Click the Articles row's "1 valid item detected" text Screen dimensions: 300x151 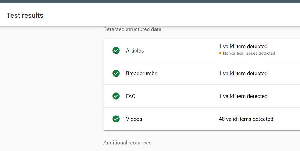(x=243, y=46)
